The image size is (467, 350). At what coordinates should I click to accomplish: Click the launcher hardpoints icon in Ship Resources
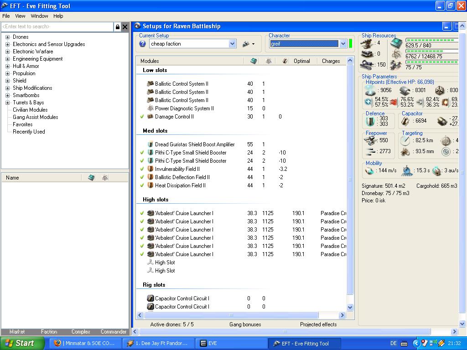367,54
